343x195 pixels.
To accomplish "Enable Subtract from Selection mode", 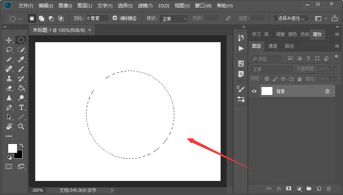I will 51,19.
